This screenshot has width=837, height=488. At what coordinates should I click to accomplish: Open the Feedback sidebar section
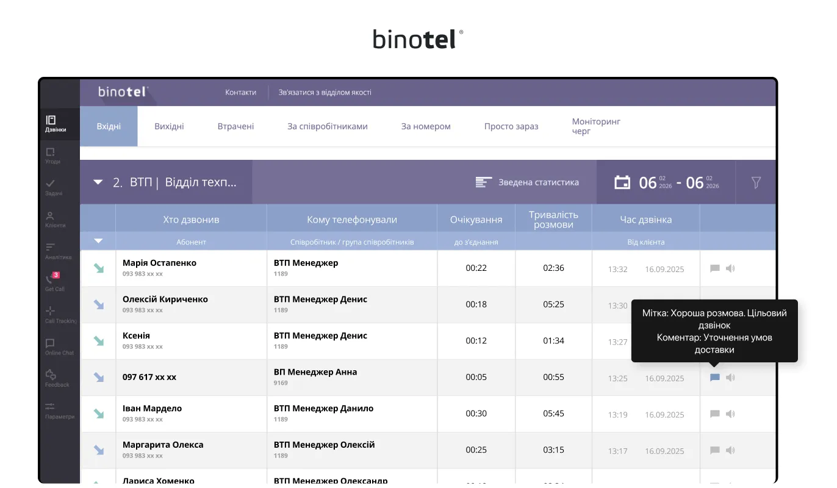click(x=57, y=379)
